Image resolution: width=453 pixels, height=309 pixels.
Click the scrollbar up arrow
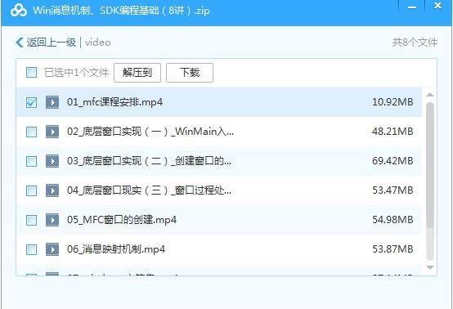click(x=430, y=95)
